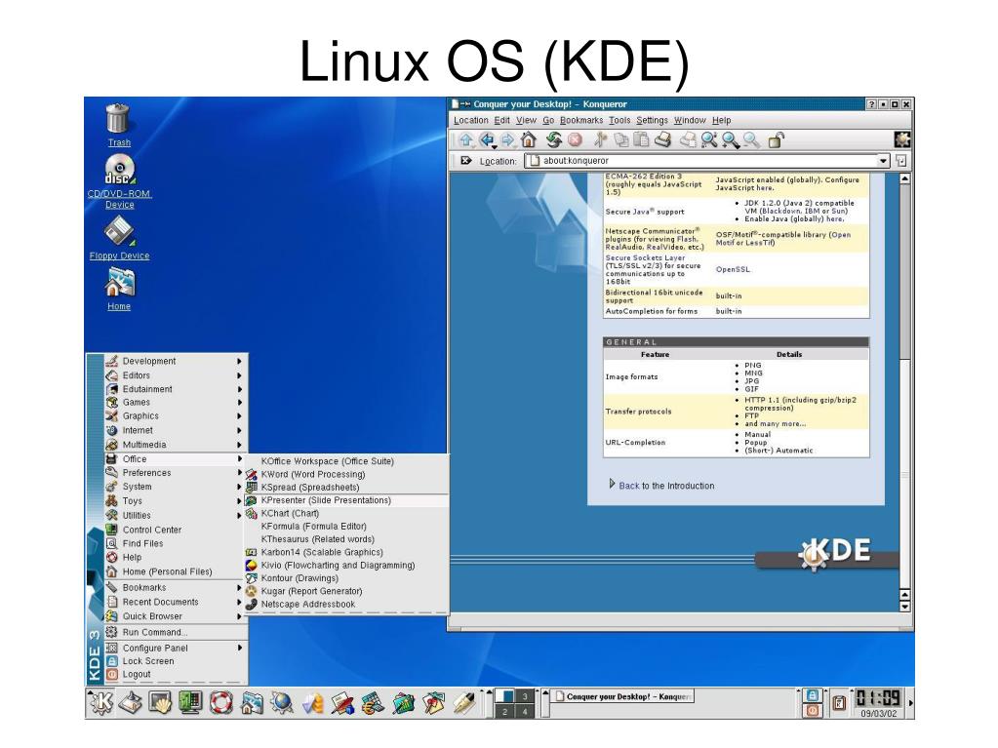Click the Home icon in Konqueror toolbar

tap(529, 139)
